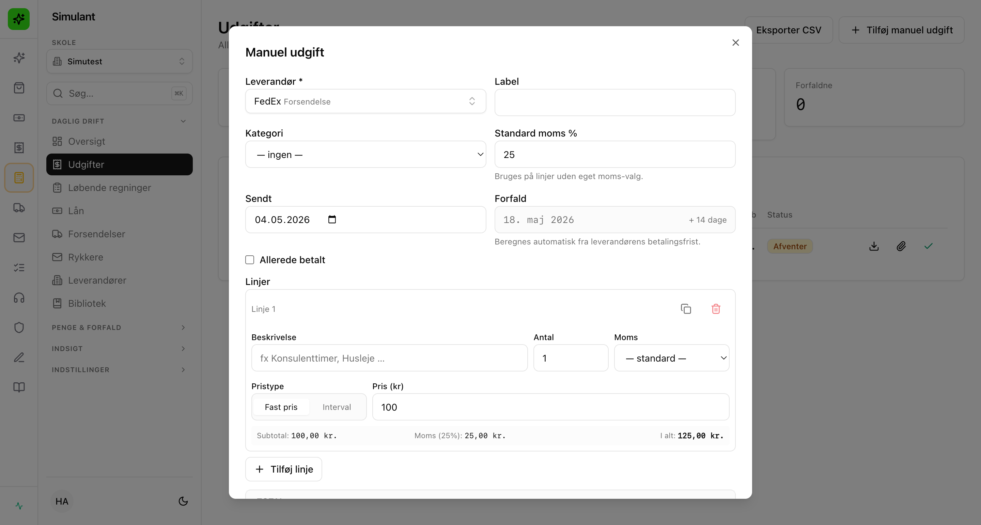
Task: Select the highlighted calculator icon in the rail
Action: (x=19, y=178)
